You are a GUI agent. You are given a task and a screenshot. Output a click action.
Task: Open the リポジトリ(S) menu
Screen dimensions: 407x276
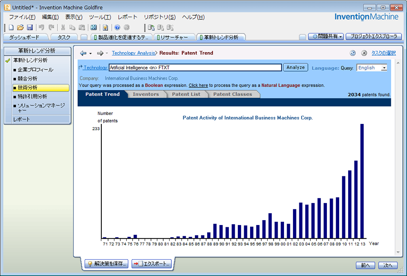pyautogui.click(x=160, y=17)
